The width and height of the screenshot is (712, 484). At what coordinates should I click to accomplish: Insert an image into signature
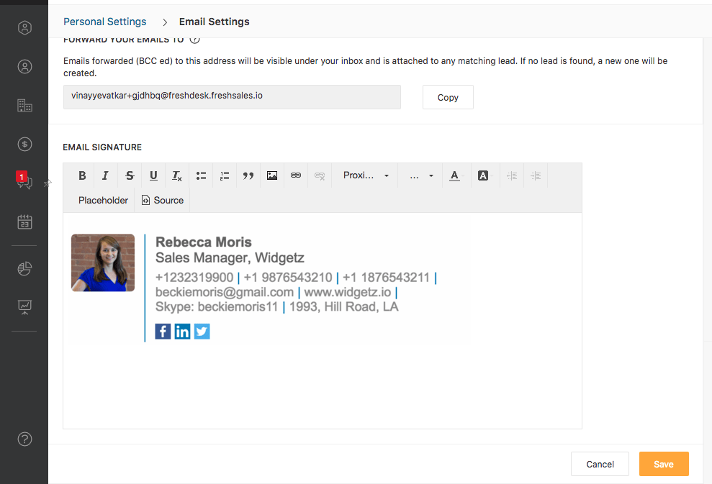(272, 175)
